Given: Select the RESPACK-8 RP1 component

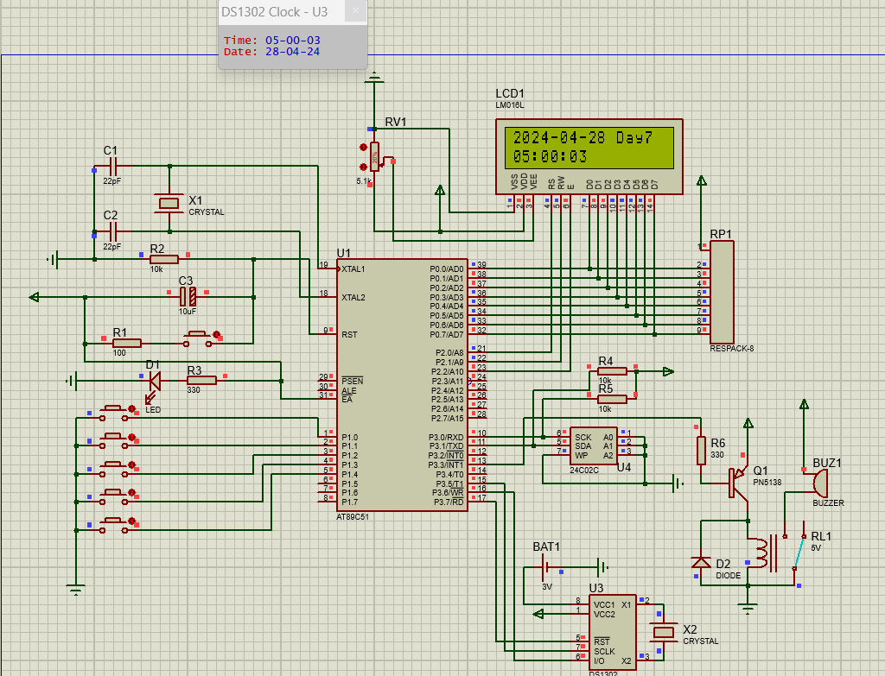Looking at the screenshot, I should coord(722,292).
